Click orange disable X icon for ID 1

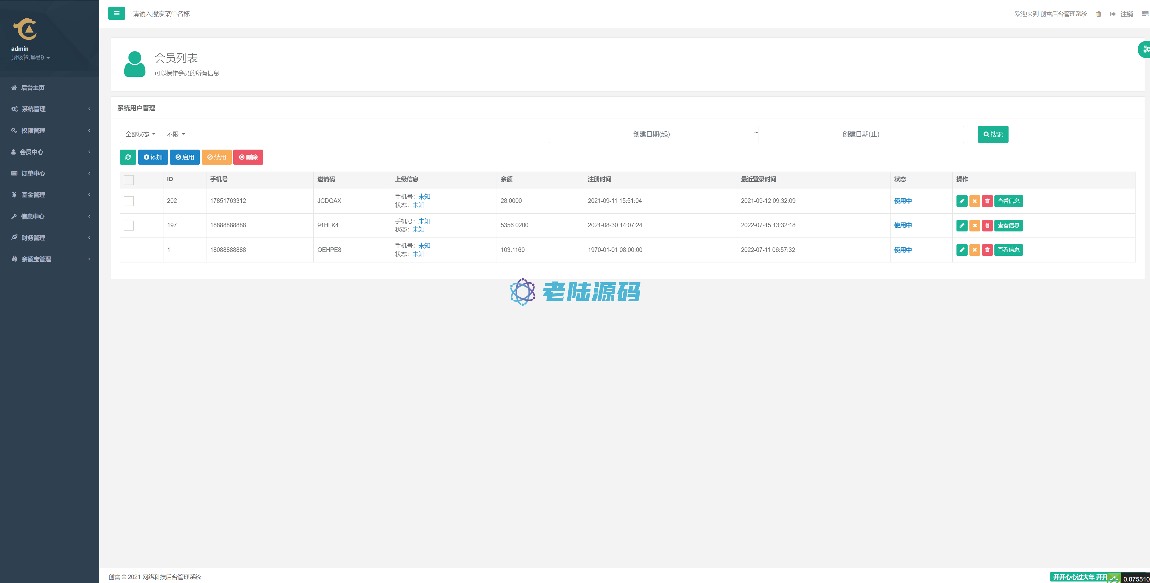[x=975, y=250]
